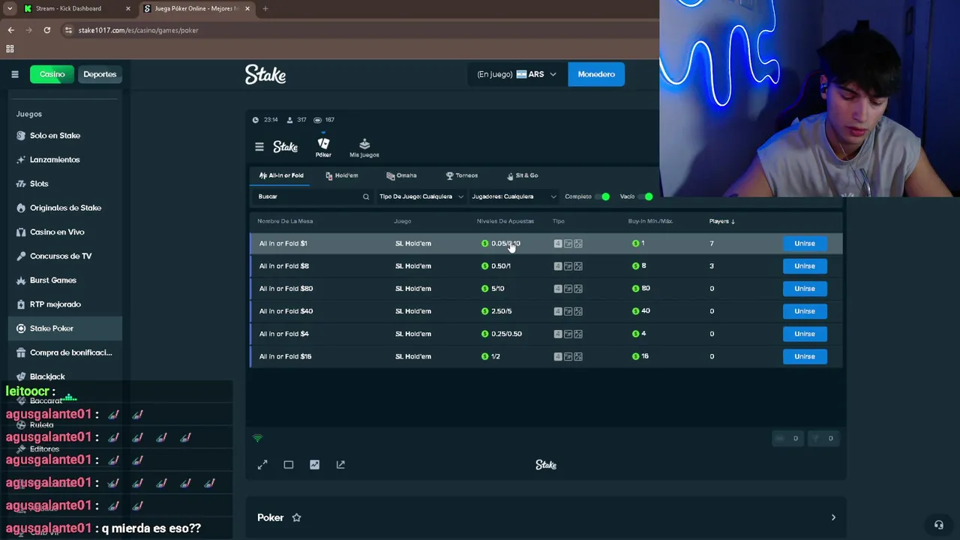Join the All in or Fold $80 table
The height and width of the screenshot is (540, 960).
(805, 288)
